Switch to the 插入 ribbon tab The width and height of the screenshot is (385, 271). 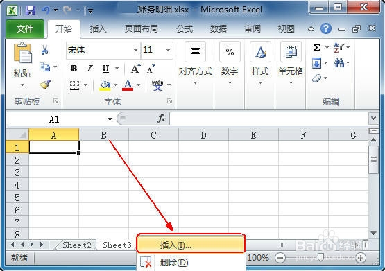(99, 29)
